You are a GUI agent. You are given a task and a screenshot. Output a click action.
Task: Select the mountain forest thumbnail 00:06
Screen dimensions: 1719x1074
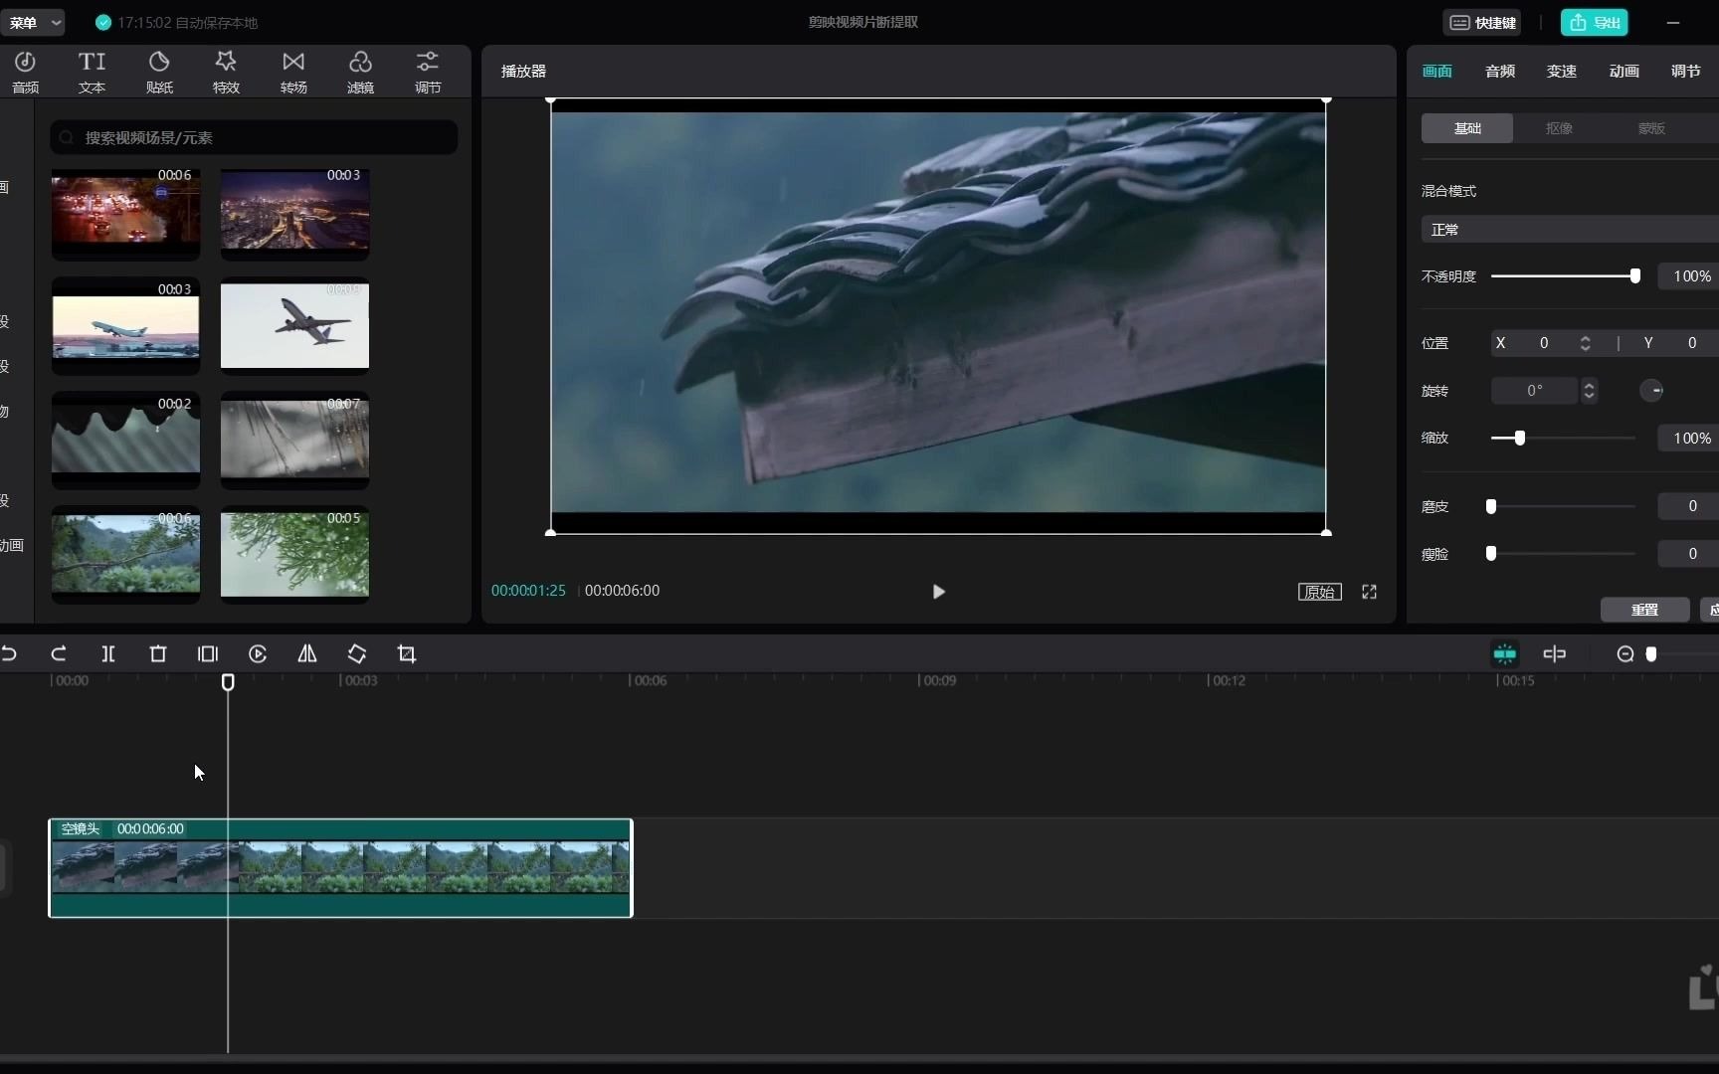point(125,555)
